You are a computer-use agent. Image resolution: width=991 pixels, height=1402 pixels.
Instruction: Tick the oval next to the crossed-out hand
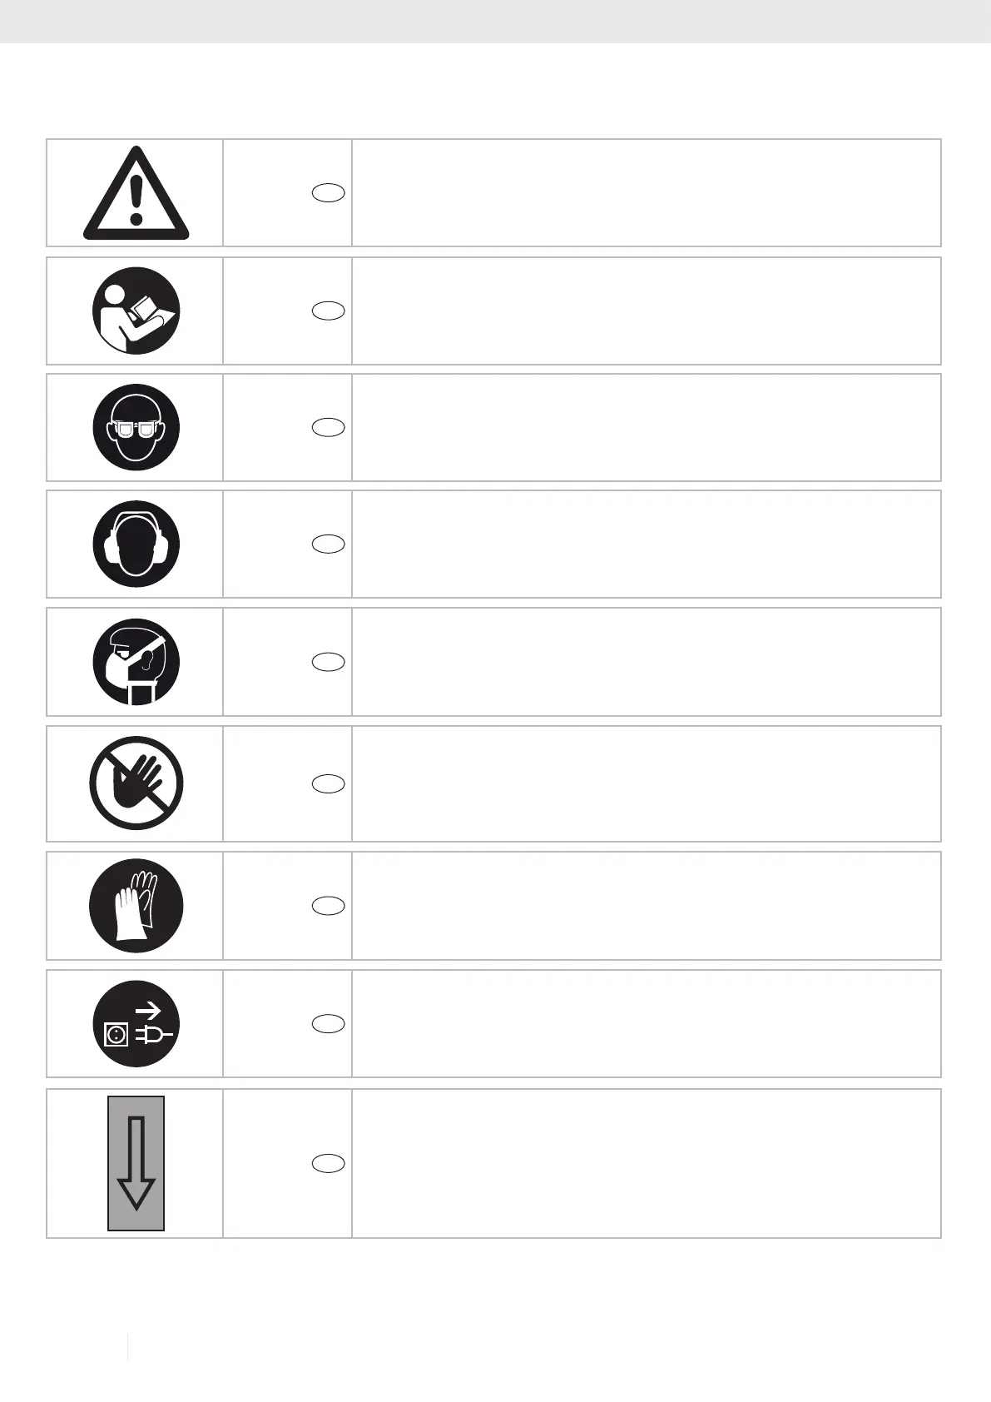point(329,783)
